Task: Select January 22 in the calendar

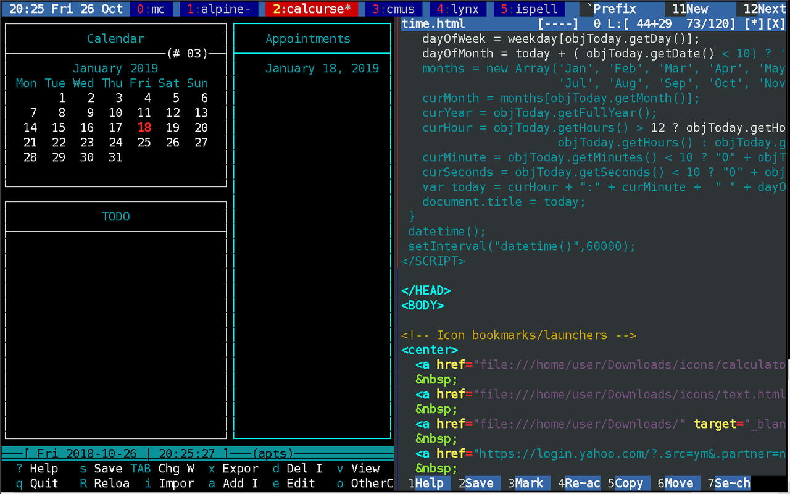Action: click(x=59, y=142)
